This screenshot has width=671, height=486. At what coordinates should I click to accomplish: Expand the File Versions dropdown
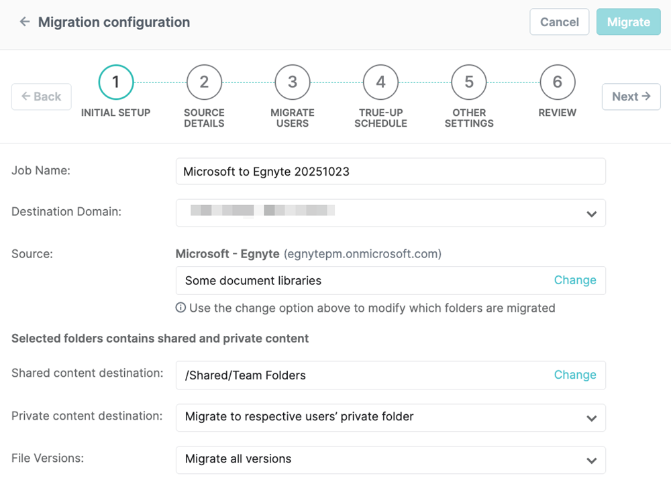(591, 461)
